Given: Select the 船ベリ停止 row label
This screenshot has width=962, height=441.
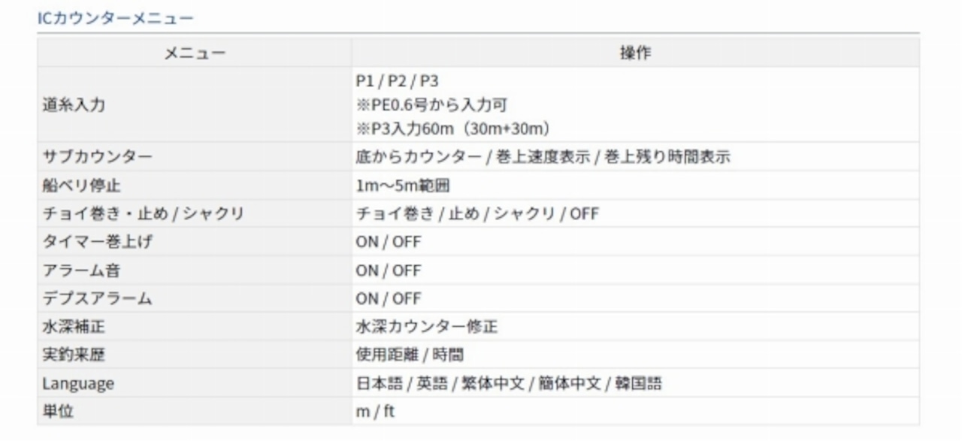Looking at the screenshot, I should pyautogui.click(x=81, y=186).
